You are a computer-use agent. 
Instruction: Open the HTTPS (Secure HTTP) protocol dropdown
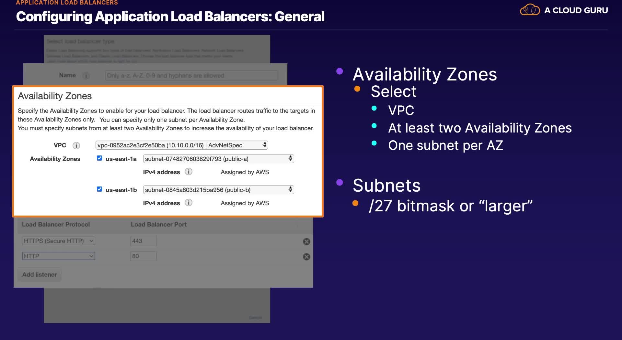(59, 241)
